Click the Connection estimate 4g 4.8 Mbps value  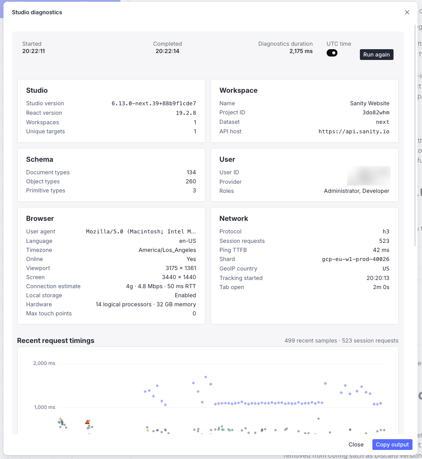161,286
